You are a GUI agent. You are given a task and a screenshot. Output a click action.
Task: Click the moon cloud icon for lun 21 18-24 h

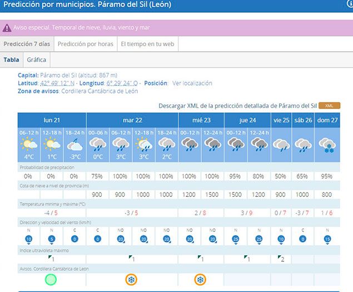[x=74, y=145]
